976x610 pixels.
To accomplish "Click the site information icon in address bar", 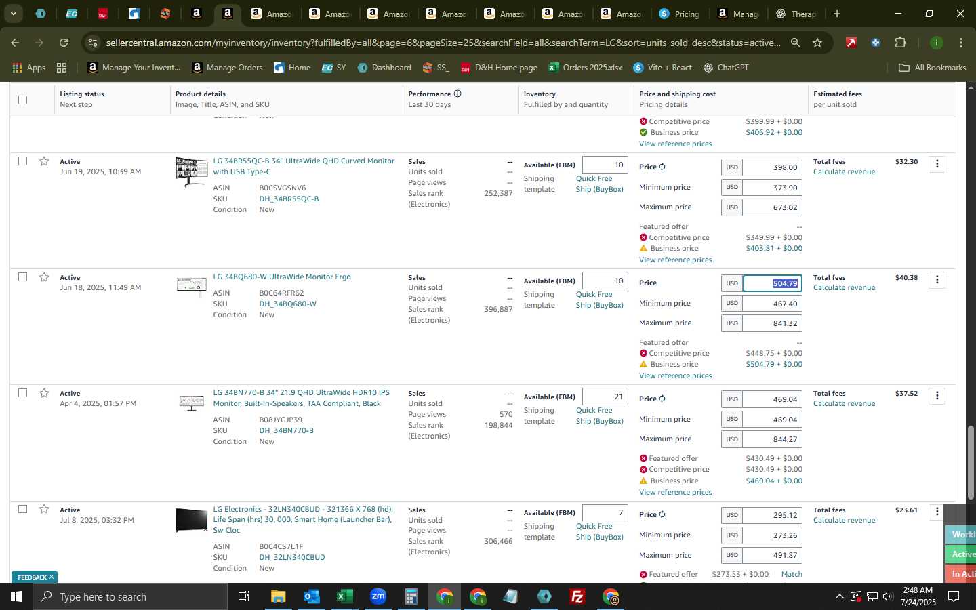I will point(93,43).
